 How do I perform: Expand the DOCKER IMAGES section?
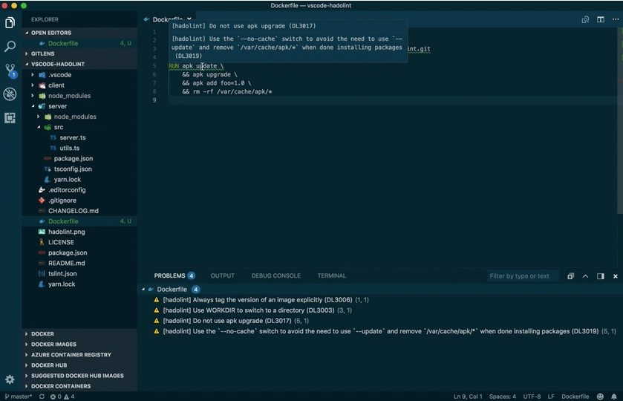pyautogui.click(x=53, y=345)
